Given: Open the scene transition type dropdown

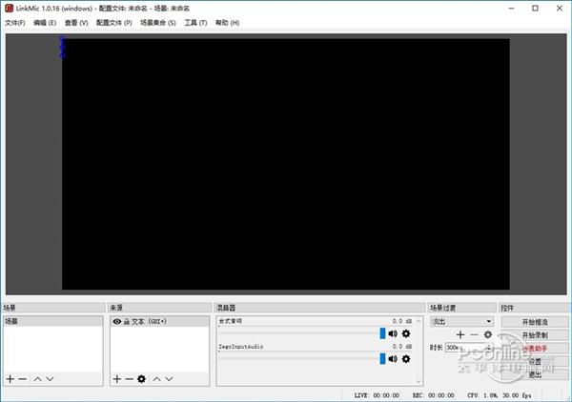Looking at the screenshot, I should pyautogui.click(x=461, y=321).
